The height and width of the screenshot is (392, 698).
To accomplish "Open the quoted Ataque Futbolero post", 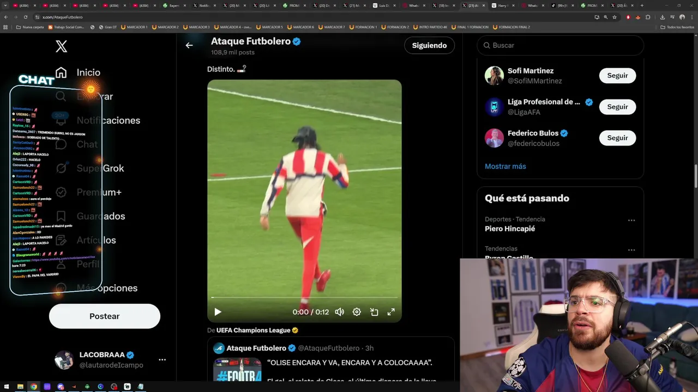I will (330, 359).
